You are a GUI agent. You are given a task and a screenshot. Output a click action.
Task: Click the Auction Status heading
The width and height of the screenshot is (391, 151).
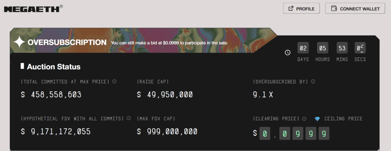(54, 67)
